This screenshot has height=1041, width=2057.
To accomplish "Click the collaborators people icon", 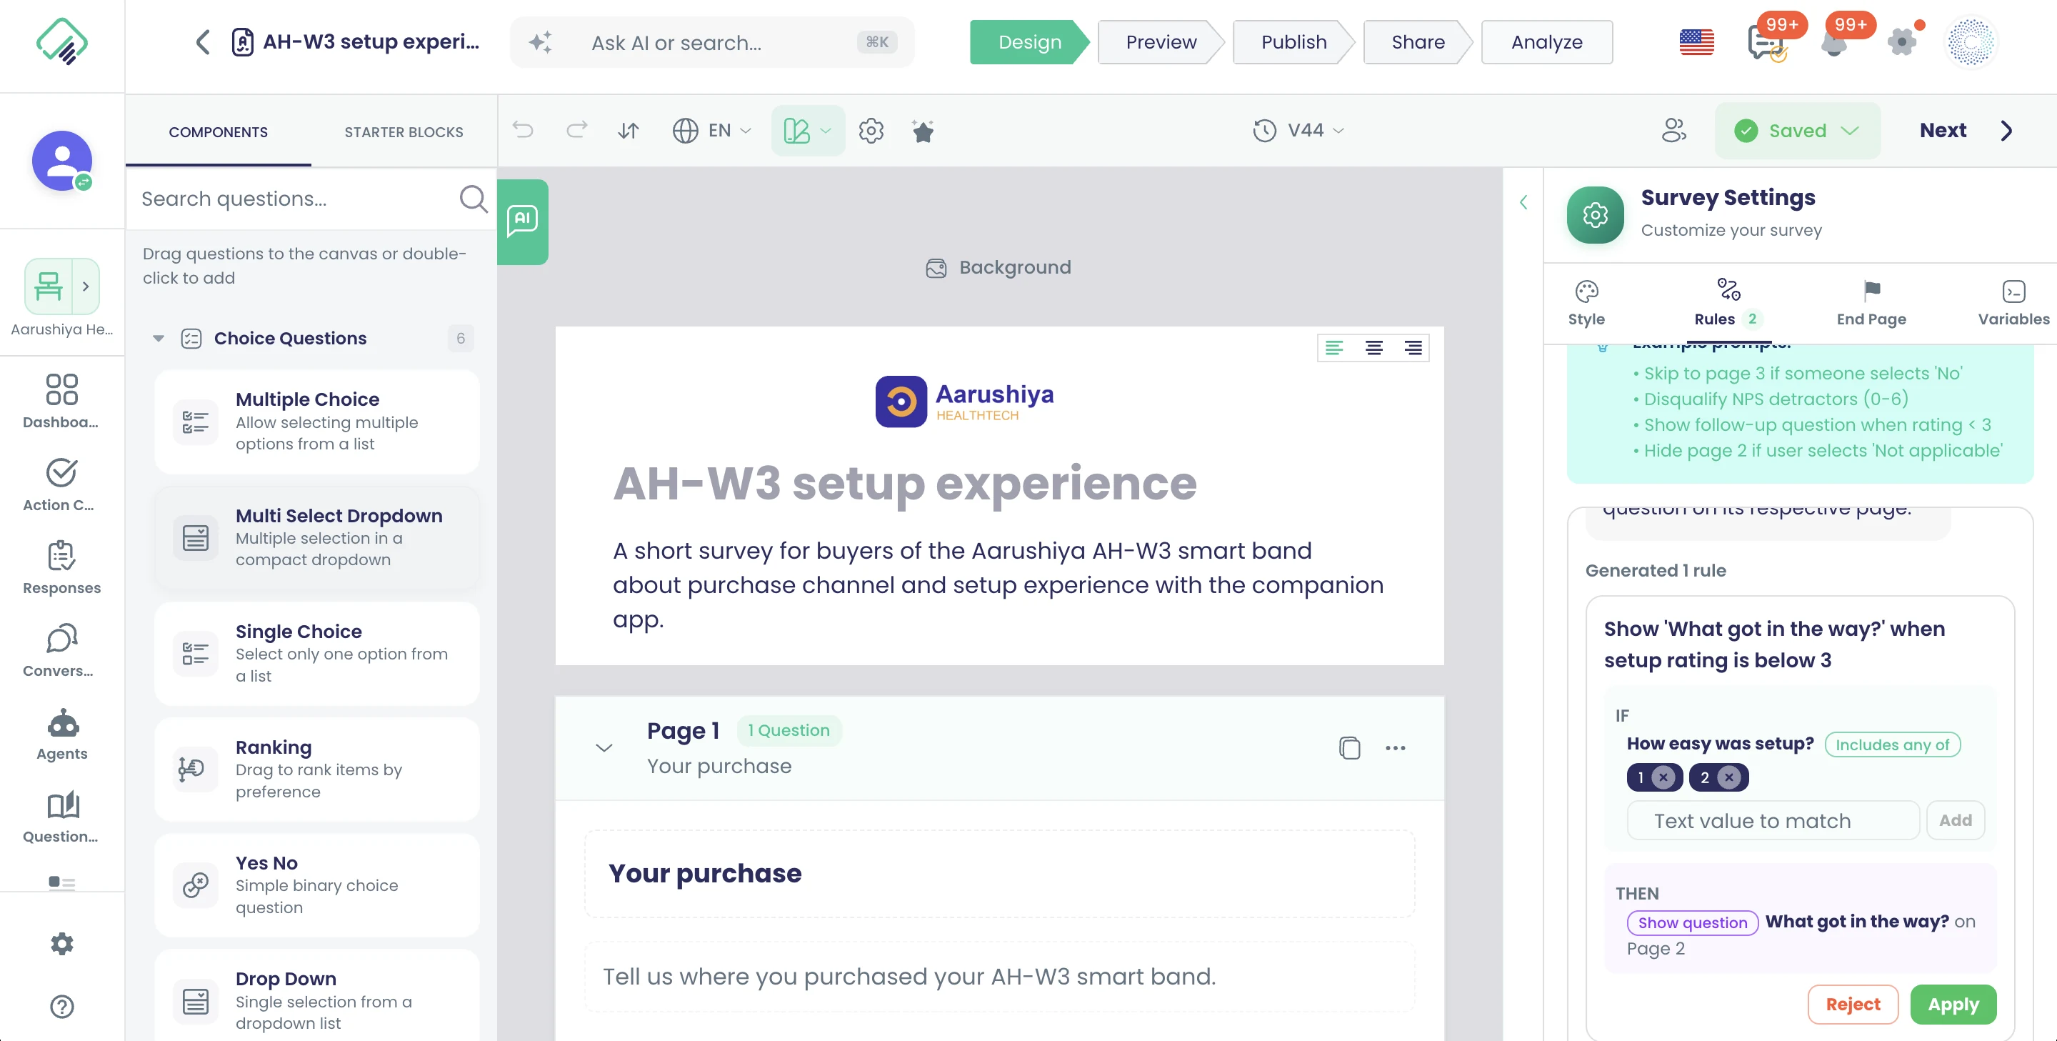I will tap(1673, 130).
